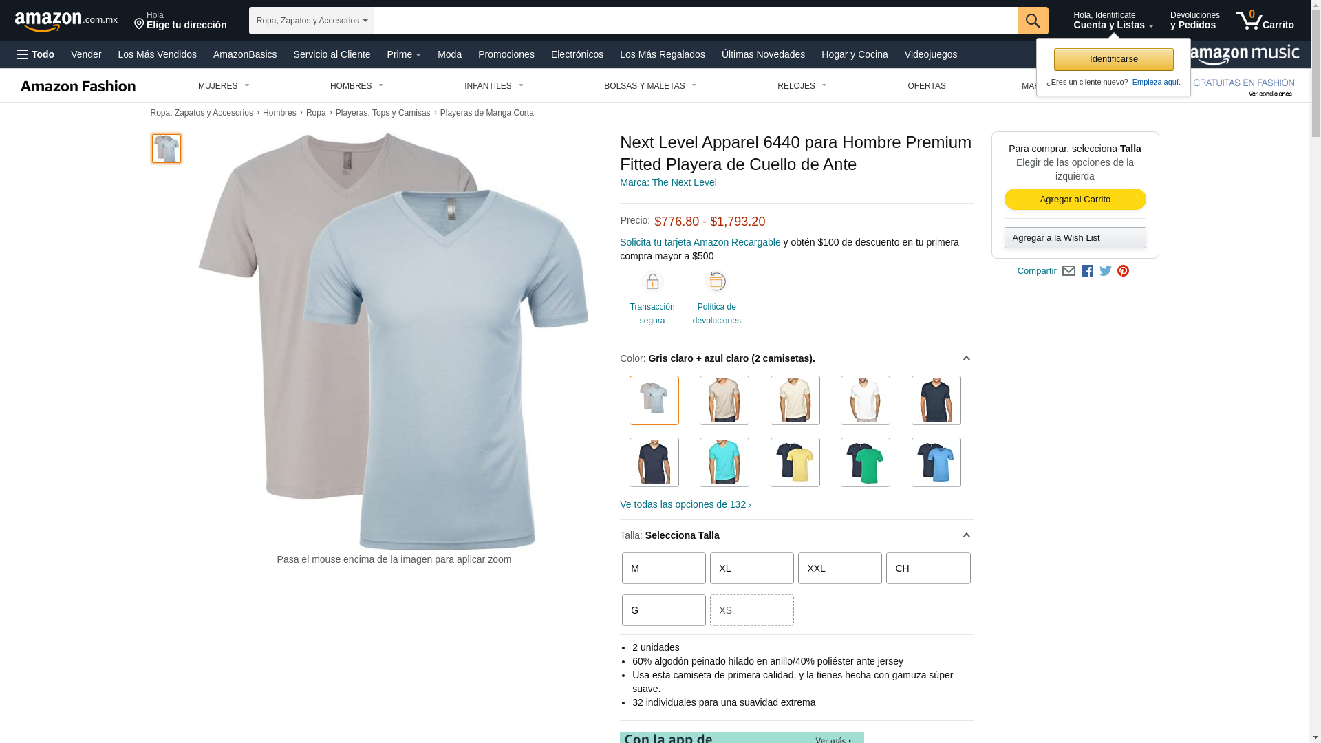Click the secure transaction lock icon

[x=652, y=281]
